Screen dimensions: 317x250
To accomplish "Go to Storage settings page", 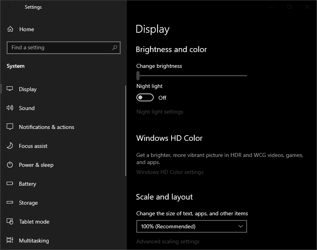I will [x=28, y=203].
